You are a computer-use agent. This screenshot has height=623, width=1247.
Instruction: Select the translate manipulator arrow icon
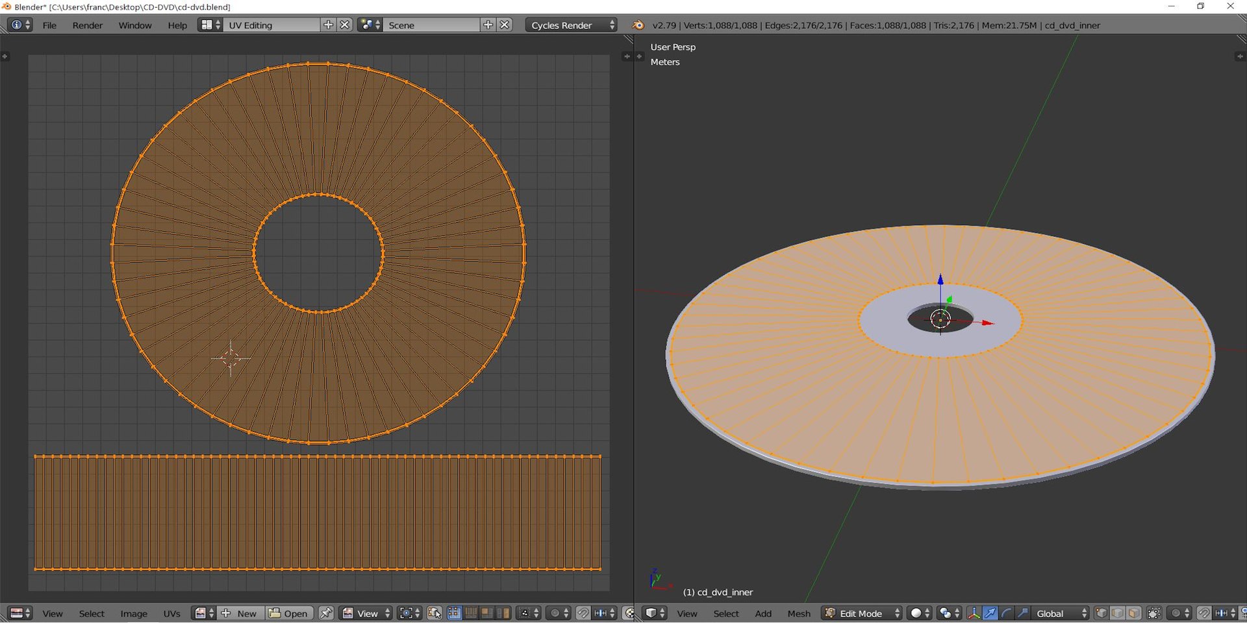pyautogui.click(x=990, y=613)
